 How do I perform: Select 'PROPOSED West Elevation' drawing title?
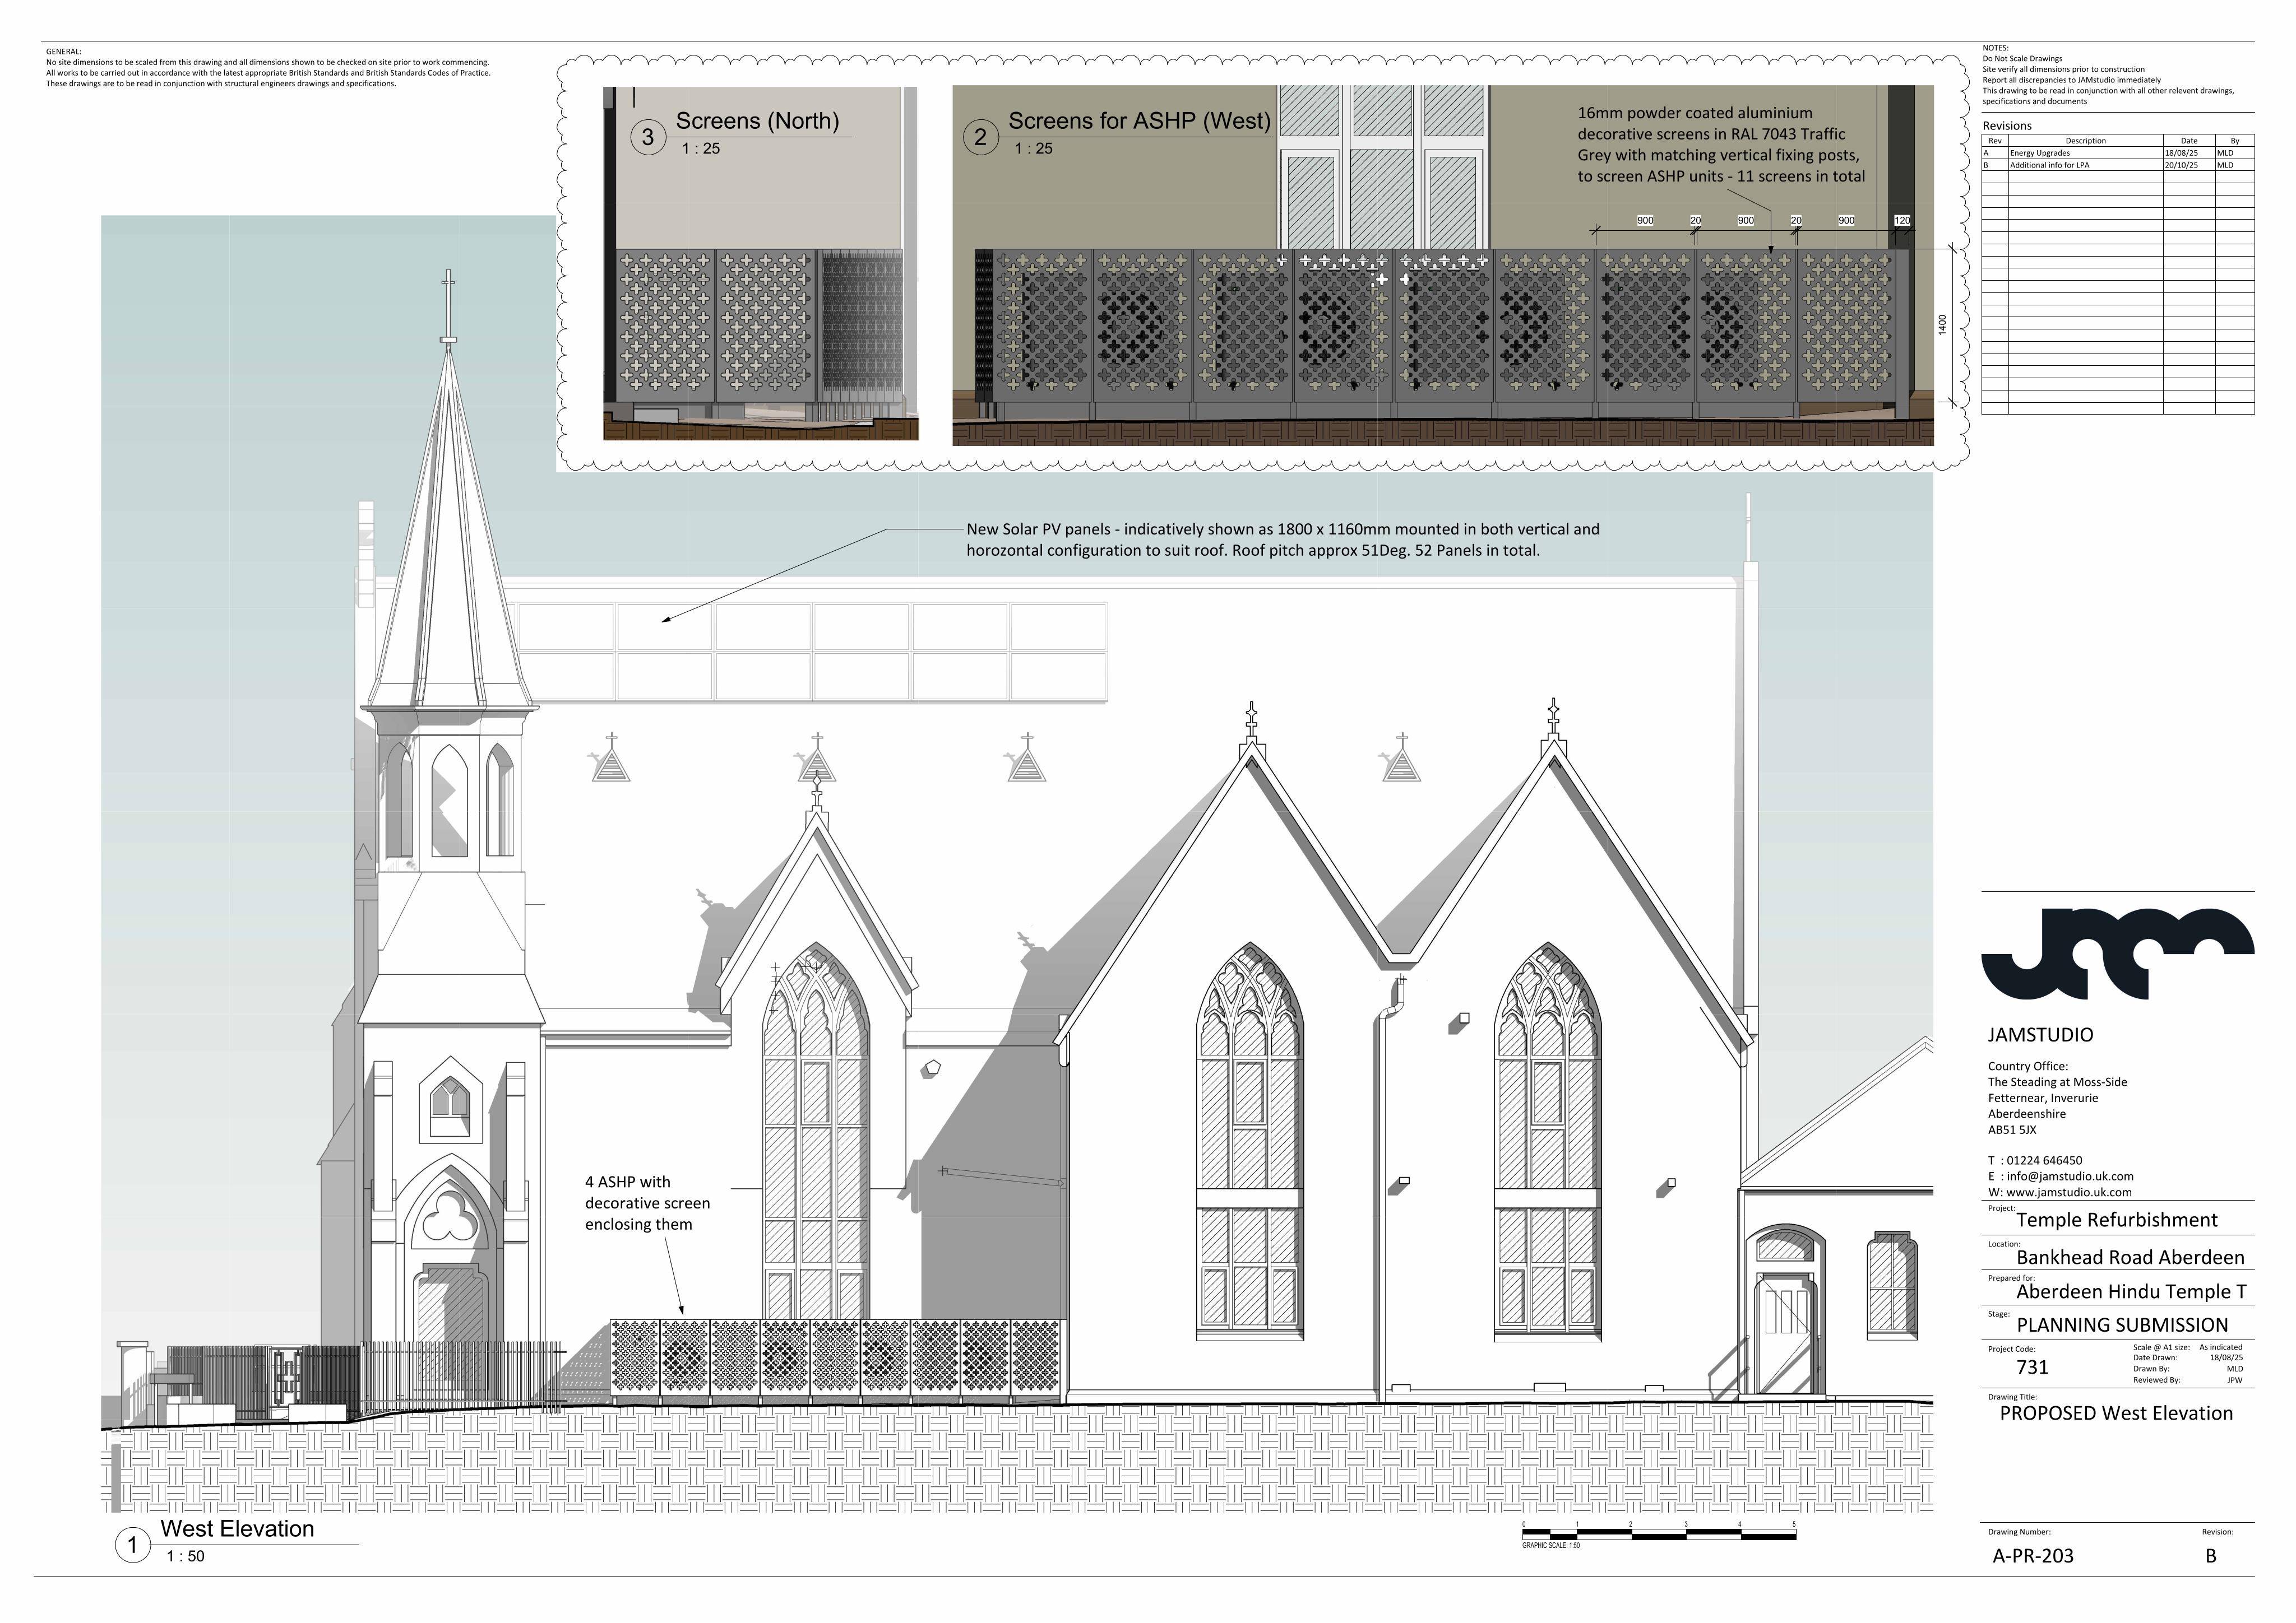(2116, 1413)
